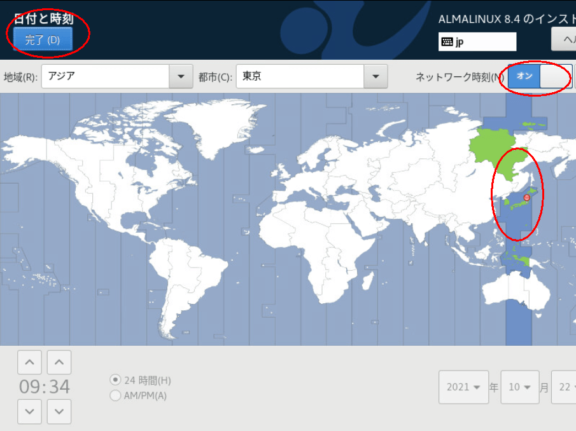Open the 2021 year dropdown
The image size is (576, 431).
463,387
